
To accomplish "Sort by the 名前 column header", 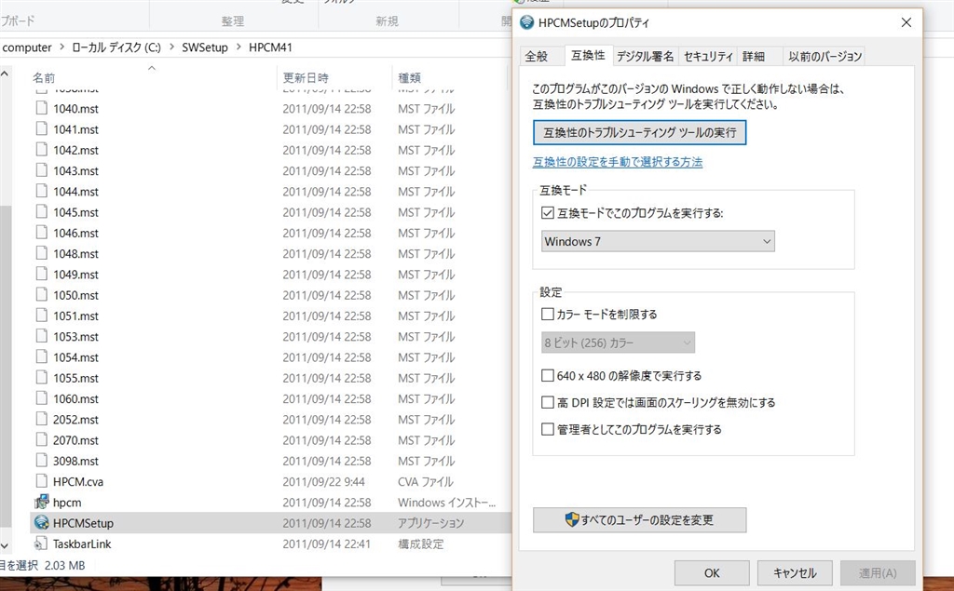I will pyautogui.click(x=44, y=78).
